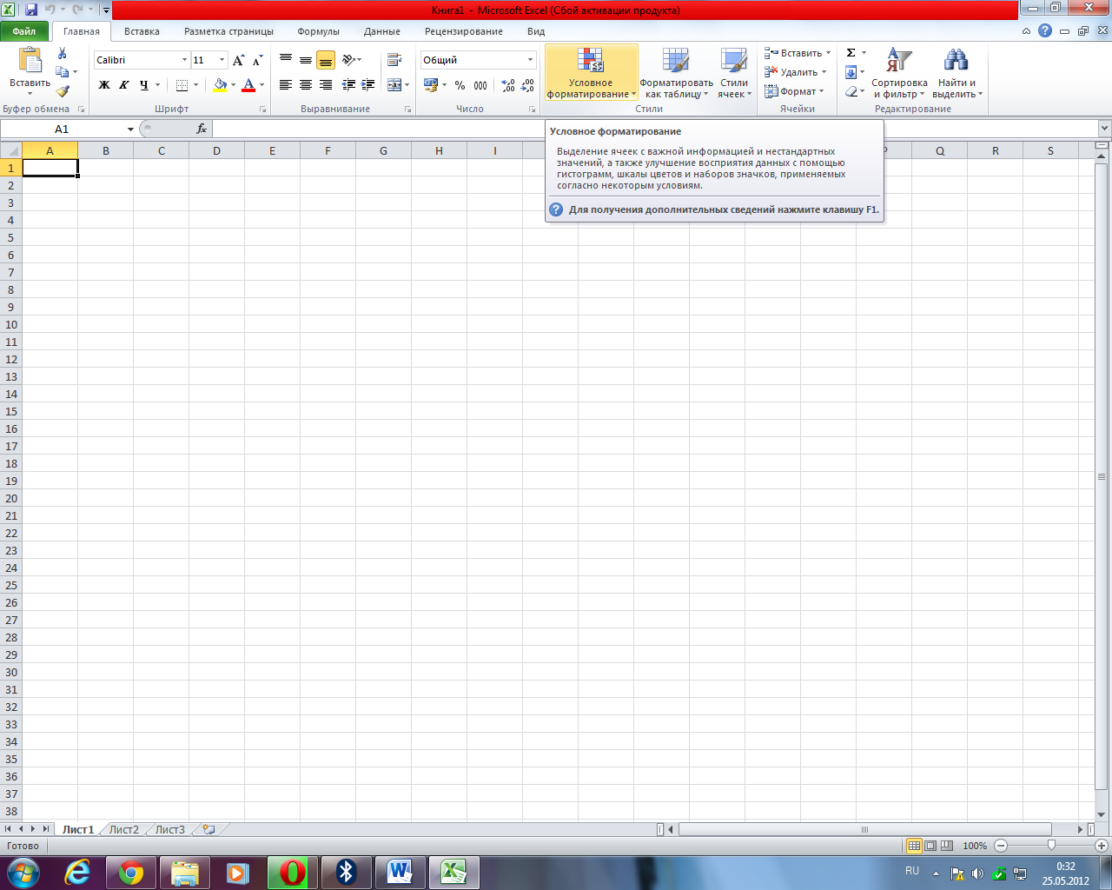Center cell text horizontally
The height and width of the screenshot is (890, 1112).
(305, 85)
